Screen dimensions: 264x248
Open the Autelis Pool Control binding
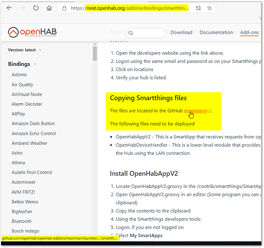(x=32, y=173)
